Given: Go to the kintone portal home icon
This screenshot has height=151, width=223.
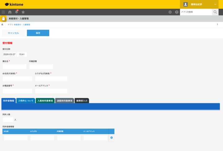Looking at the screenshot, I should pyautogui.click(x=10, y=12).
